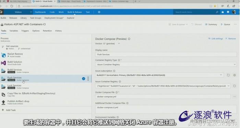Click the search magnifier icon
Screen dimensions: 240x128
(217, 12)
